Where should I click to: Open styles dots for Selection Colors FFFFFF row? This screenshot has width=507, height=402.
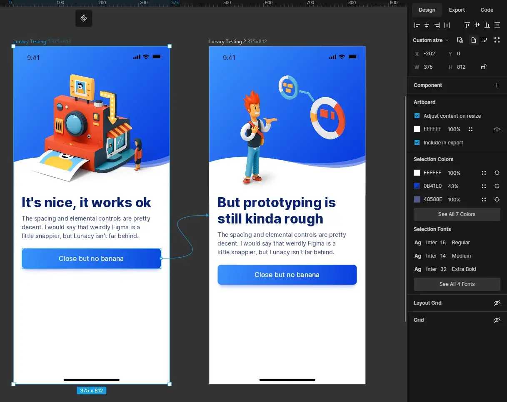tap(484, 173)
